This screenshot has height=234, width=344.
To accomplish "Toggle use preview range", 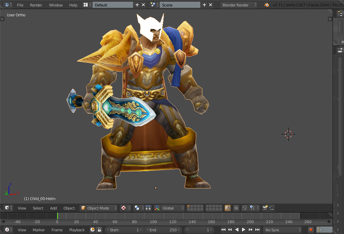I will pos(92,230).
